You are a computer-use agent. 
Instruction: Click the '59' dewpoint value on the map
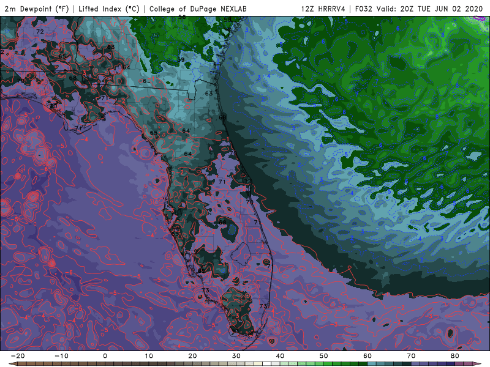pyautogui.click(x=181, y=59)
